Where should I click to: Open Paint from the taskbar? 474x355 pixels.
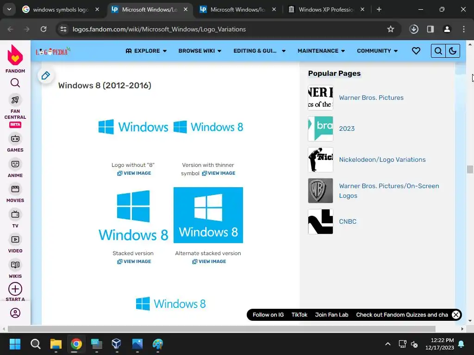pos(157,344)
